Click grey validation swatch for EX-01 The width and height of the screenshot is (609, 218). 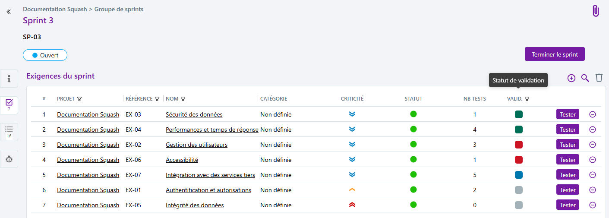519,190
